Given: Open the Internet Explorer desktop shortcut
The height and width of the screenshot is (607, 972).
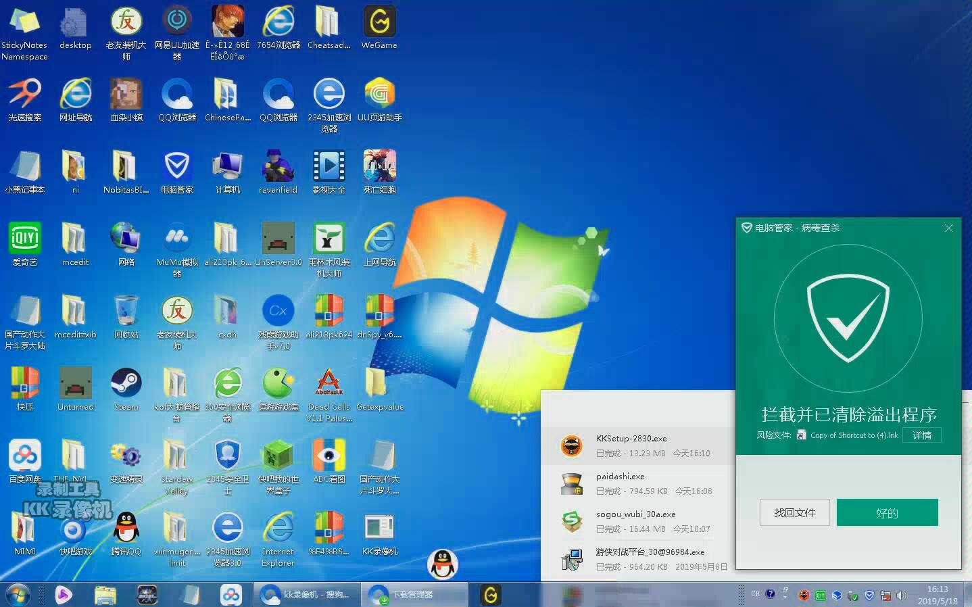Looking at the screenshot, I should click(278, 538).
